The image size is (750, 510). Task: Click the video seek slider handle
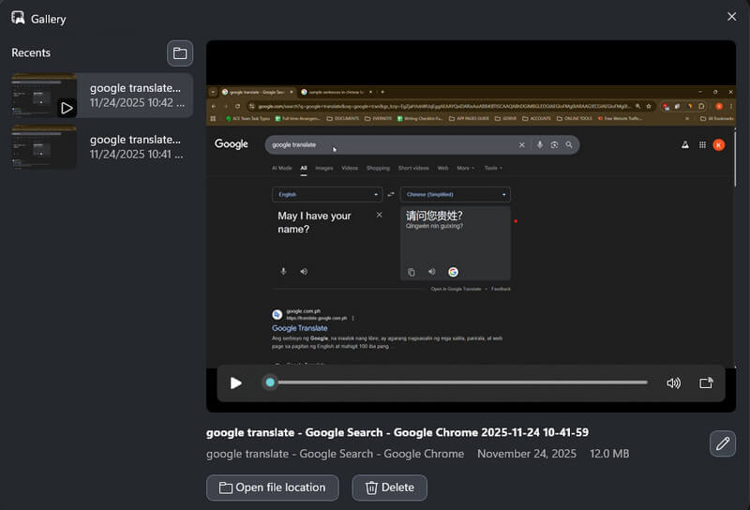point(270,382)
